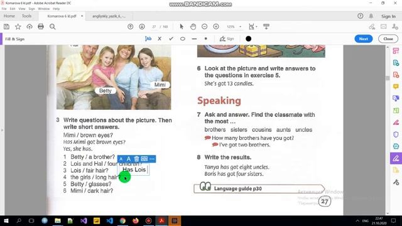
Task: Open the File menu
Action: pos(4,9)
